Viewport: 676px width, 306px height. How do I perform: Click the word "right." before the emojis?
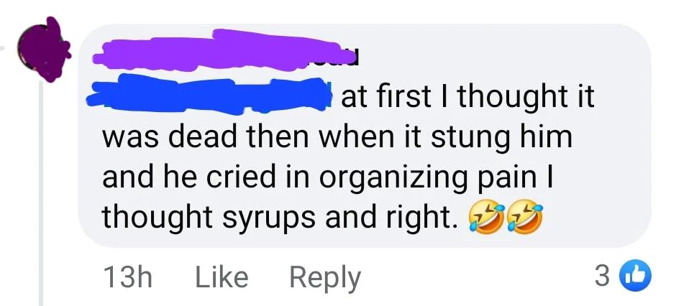[x=418, y=218]
